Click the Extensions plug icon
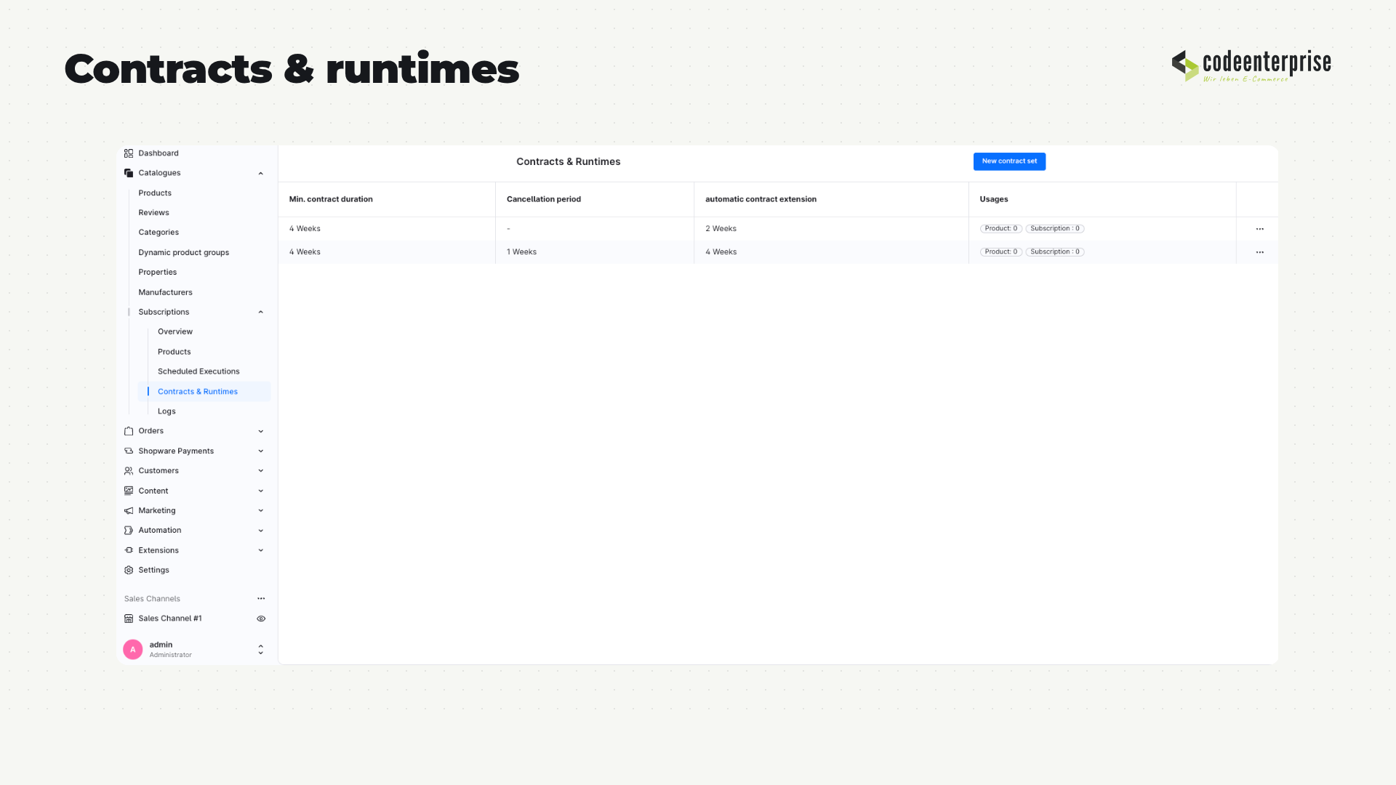This screenshot has width=1396, height=785. (129, 550)
